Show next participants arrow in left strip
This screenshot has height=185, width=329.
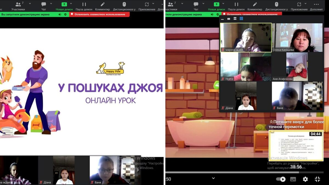click(x=138, y=170)
